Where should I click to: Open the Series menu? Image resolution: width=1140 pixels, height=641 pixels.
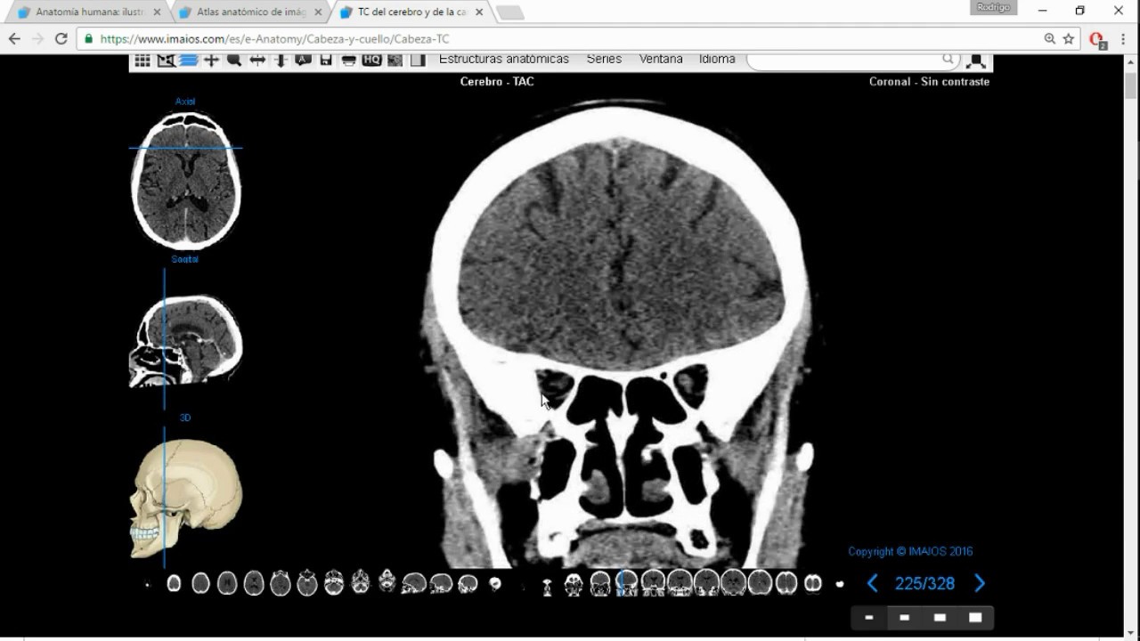coord(604,60)
